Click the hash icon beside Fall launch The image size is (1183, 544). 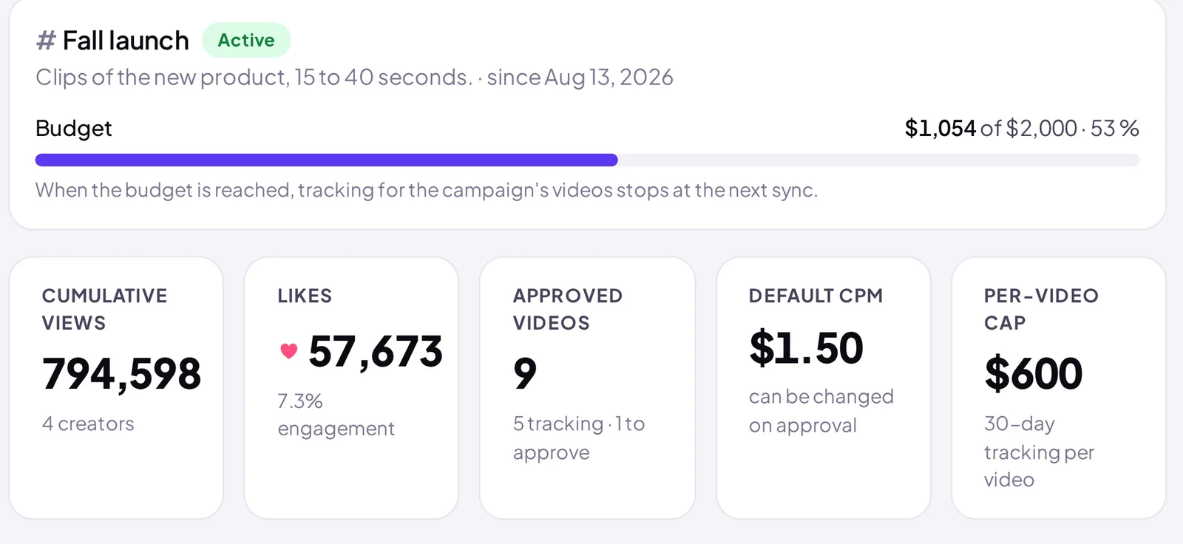[x=46, y=41]
